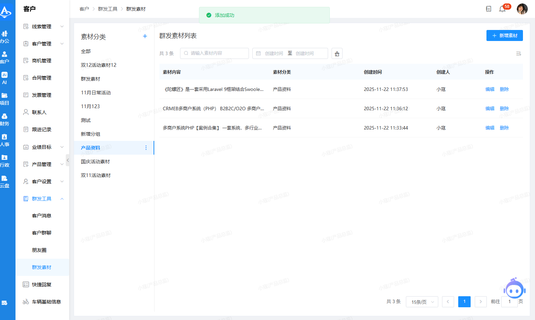Click 编辑 for the 陀螺匠 material row
Screen dimensions: 535x320
point(490,89)
